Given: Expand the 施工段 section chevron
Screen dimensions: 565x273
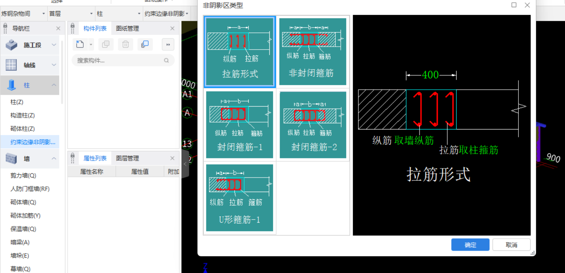Looking at the screenshot, I should tap(54, 45).
